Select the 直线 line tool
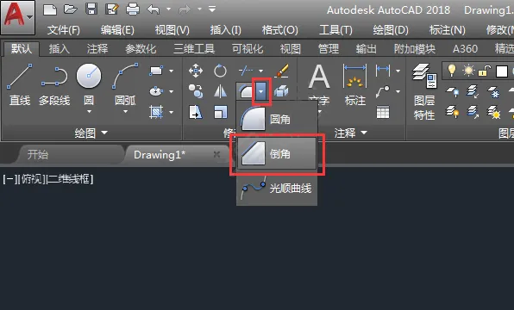The image size is (514, 310). click(x=20, y=85)
